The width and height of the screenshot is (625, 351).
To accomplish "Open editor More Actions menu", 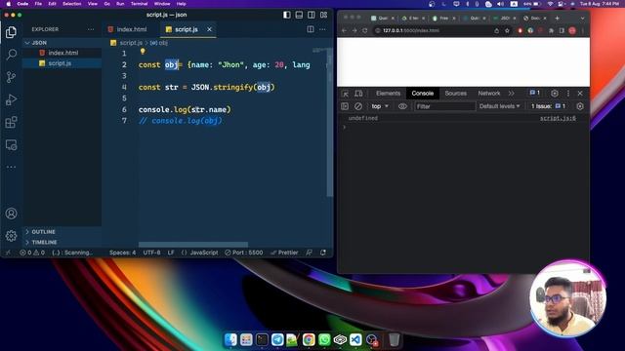I will click(x=322, y=29).
